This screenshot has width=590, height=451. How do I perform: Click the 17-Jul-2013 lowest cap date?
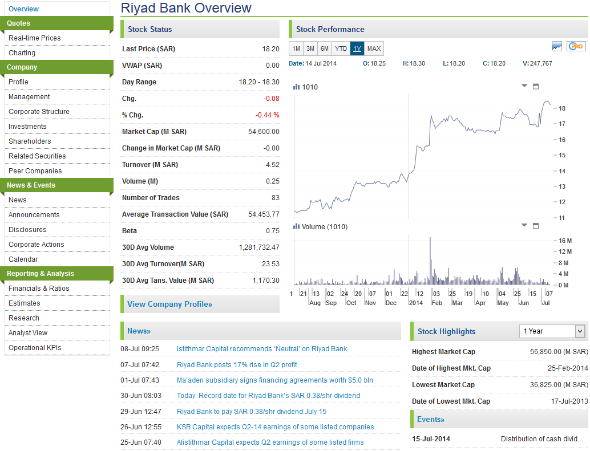[x=569, y=401]
